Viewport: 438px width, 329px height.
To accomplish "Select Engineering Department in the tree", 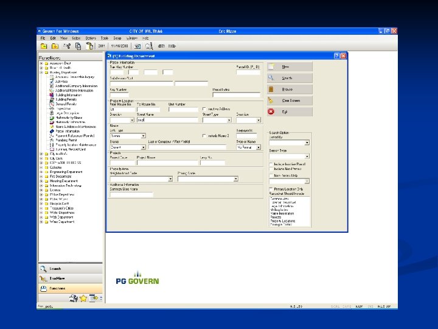I will [x=66, y=172].
